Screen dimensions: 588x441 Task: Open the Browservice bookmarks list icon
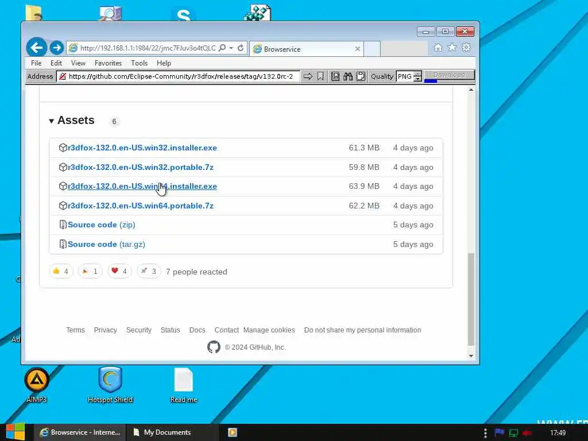[x=335, y=76]
